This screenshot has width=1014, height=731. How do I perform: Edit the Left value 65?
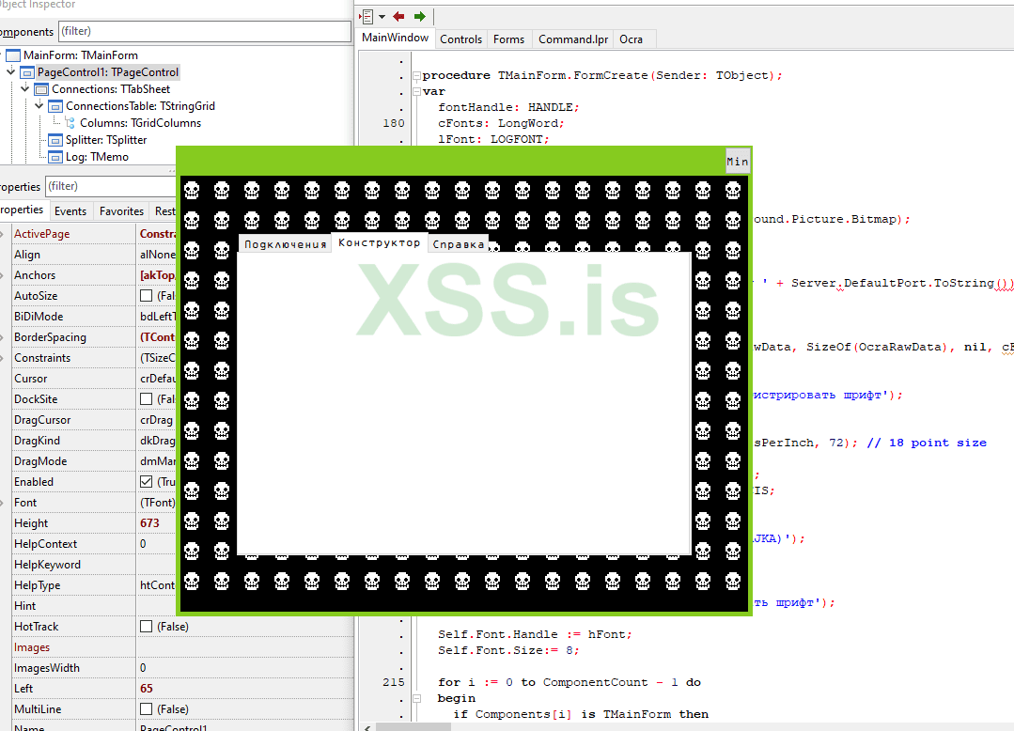(x=147, y=689)
